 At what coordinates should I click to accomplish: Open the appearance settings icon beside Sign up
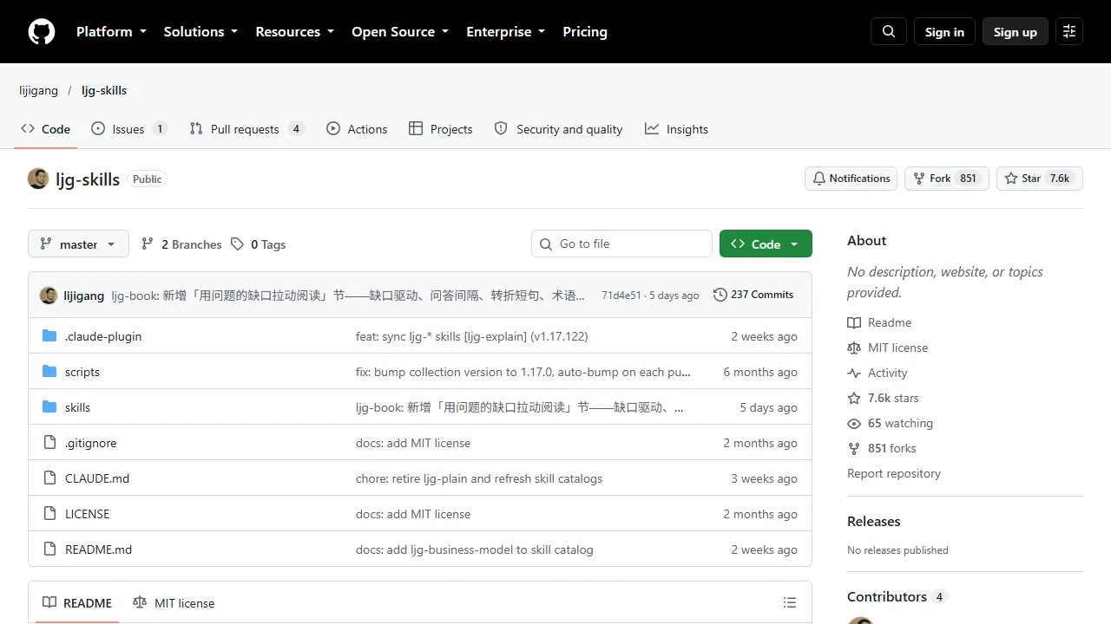(x=1069, y=31)
